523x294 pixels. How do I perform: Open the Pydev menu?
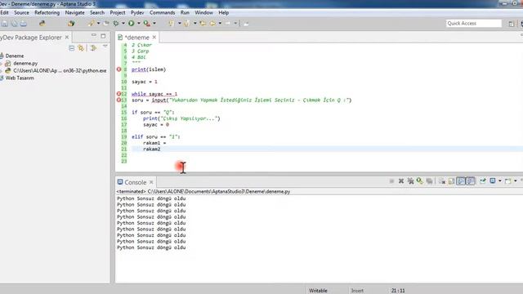137,13
